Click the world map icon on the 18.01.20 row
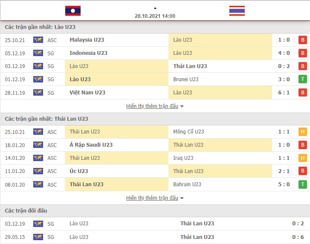The height and width of the screenshot is (244, 310). point(38,145)
